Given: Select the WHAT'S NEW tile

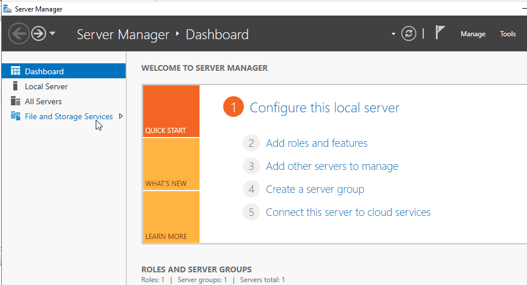Looking at the screenshot, I should click(x=171, y=164).
